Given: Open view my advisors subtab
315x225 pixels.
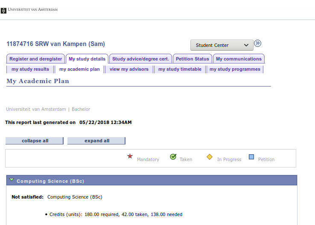Looking at the screenshot, I should point(129,69).
